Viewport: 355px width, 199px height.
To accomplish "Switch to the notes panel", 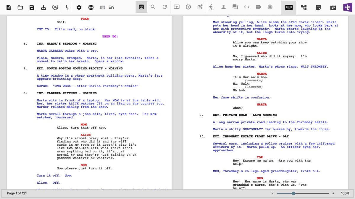I will tap(319, 7).
